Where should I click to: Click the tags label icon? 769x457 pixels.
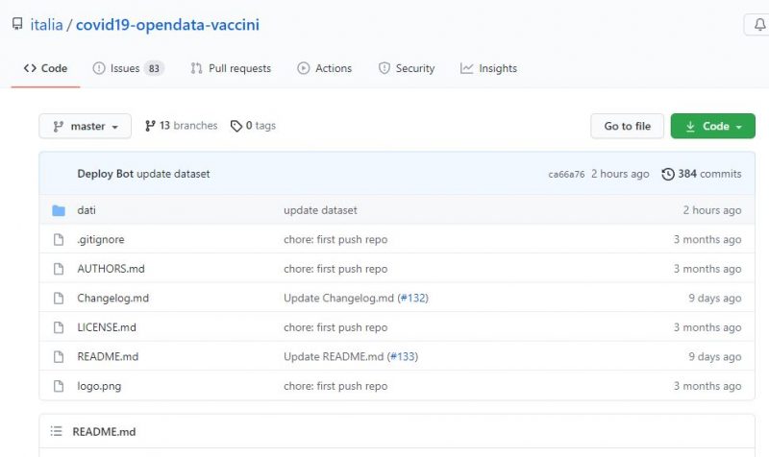(236, 126)
